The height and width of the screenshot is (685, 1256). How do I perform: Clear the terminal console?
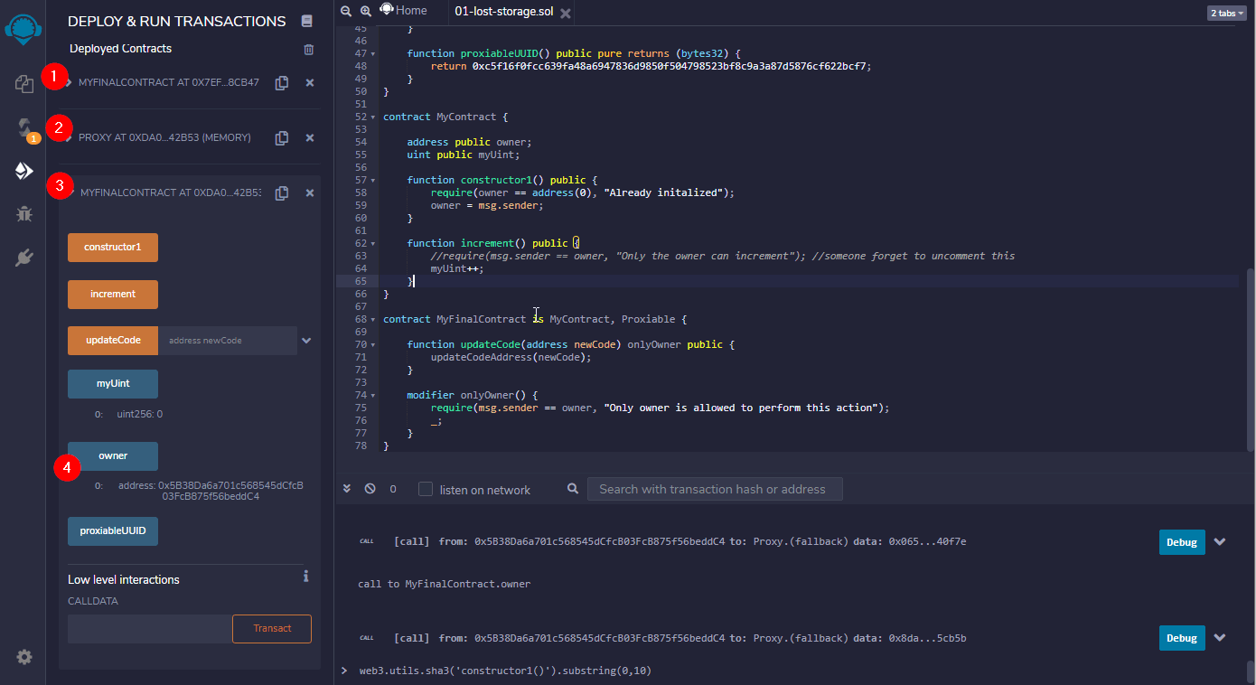click(370, 489)
